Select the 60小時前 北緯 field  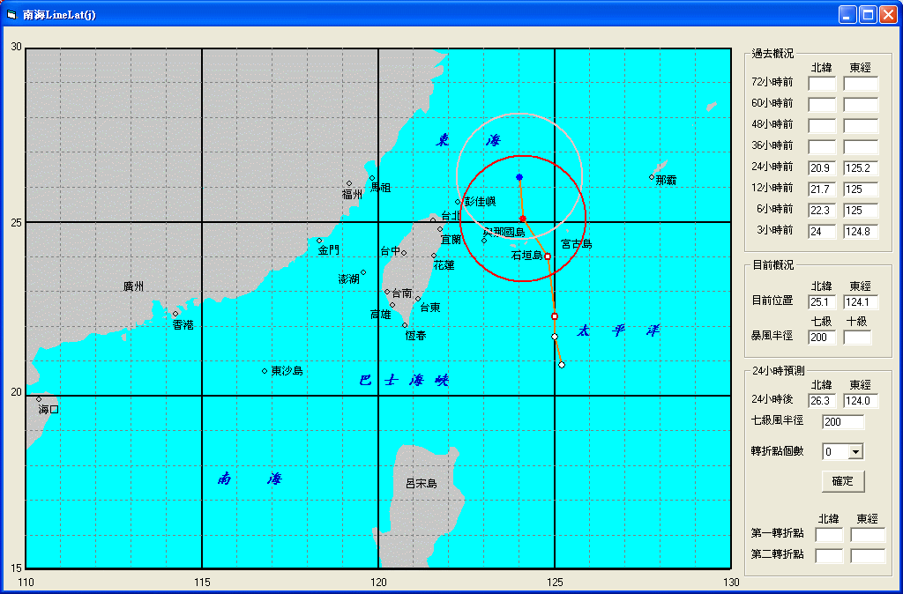click(x=822, y=104)
